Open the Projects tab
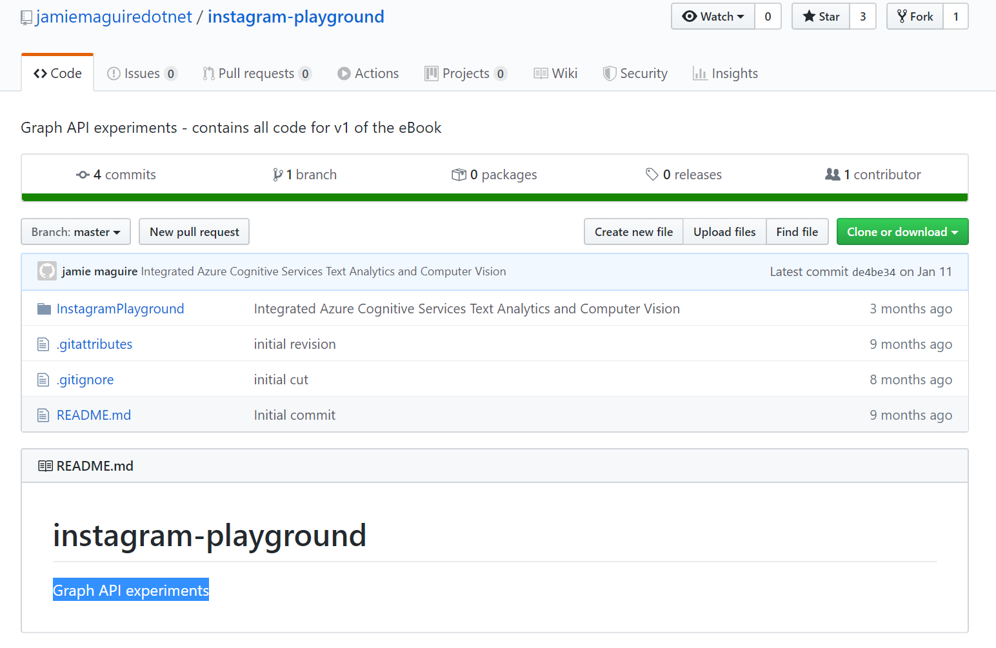 click(x=466, y=74)
